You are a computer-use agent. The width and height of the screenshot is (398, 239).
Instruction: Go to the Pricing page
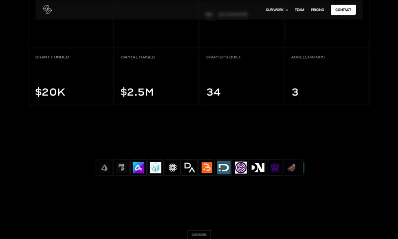317,10
